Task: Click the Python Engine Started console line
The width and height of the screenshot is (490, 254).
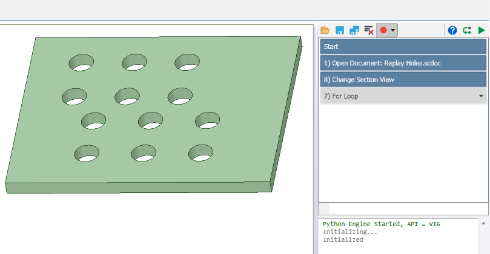Action: pos(381,224)
